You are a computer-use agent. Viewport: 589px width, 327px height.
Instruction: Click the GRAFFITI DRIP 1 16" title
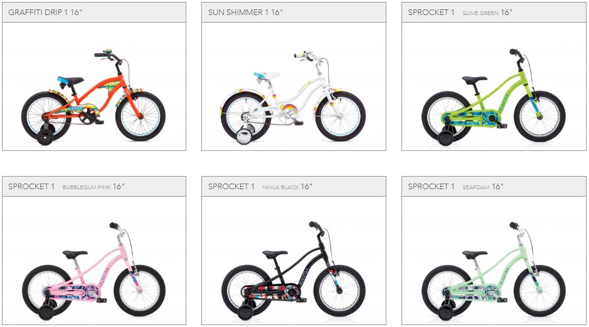pos(45,13)
